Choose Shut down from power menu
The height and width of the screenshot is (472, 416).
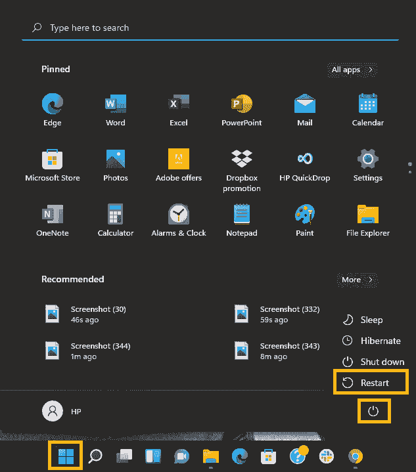pyautogui.click(x=373, y=362)
